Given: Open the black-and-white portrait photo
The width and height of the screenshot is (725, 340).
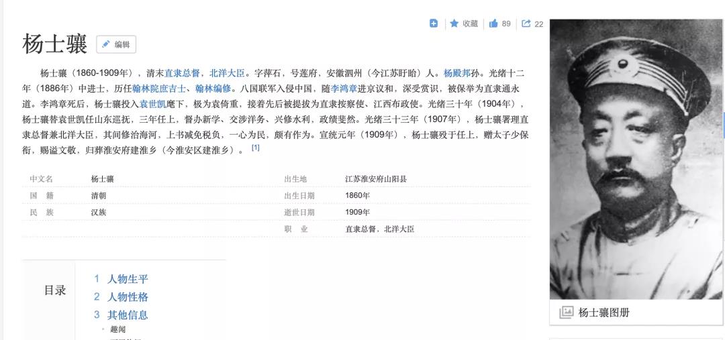Looking at the screenshot, I should click(636, 161).
